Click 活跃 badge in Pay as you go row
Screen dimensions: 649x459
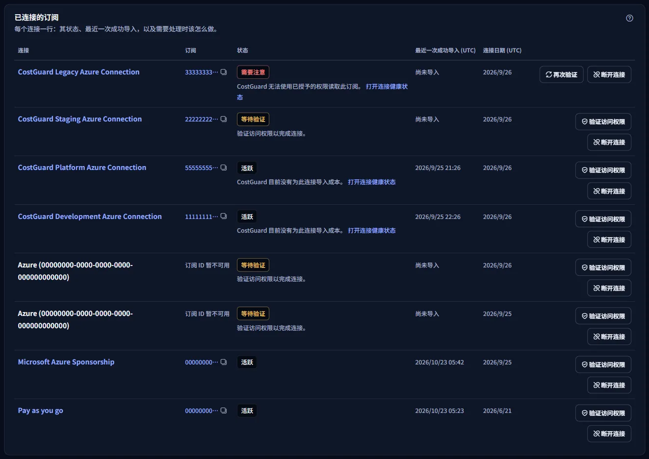click(247, 411)
